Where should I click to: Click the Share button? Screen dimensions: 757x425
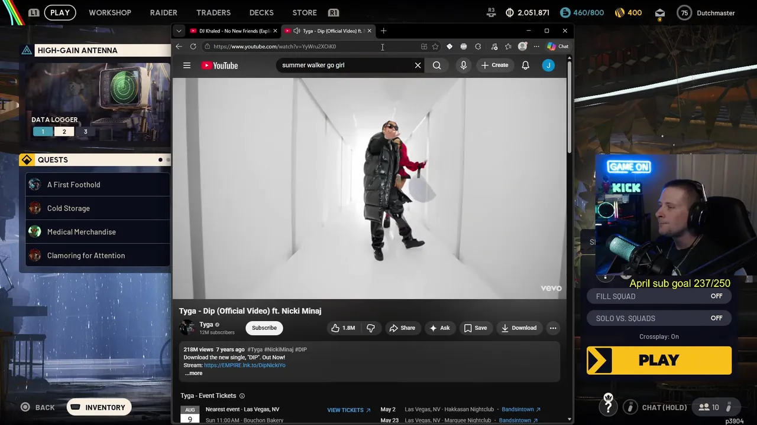[x=402, y=328]
